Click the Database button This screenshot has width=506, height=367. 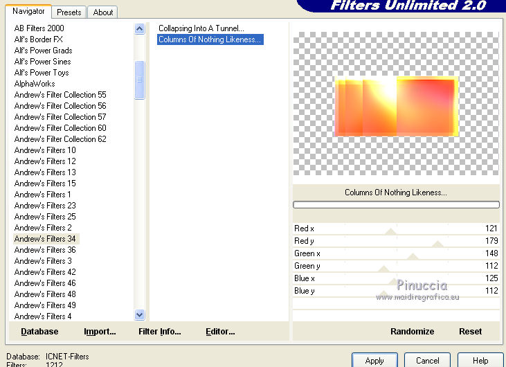tap(39, 332)
